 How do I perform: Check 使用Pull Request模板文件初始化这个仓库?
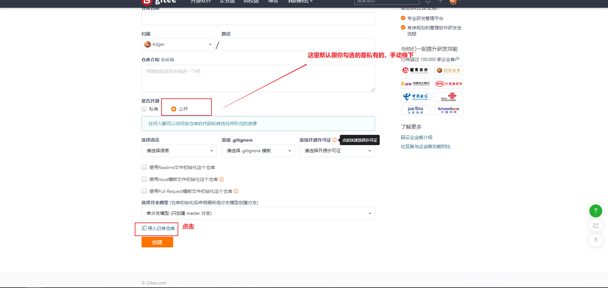coord(144,191)
